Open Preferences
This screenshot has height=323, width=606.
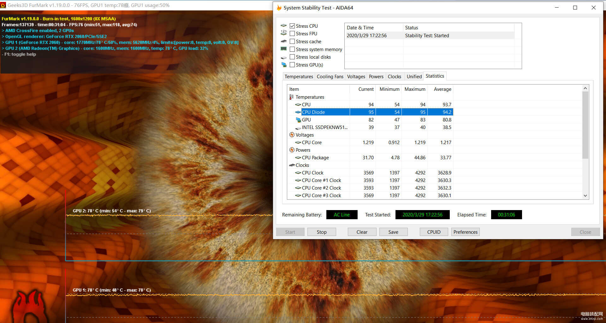[x=465, y=232]
